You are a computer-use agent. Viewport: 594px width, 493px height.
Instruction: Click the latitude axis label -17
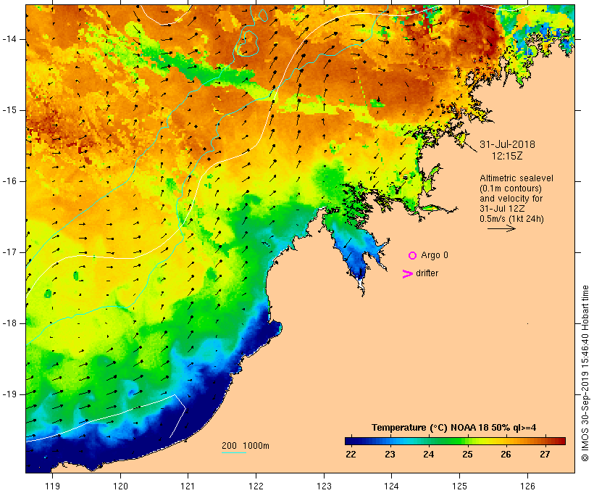click(x=9, y=252)
